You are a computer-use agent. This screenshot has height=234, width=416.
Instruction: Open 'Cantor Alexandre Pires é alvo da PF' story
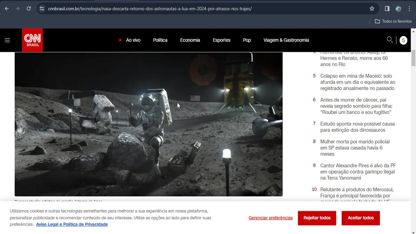point(358,172)
